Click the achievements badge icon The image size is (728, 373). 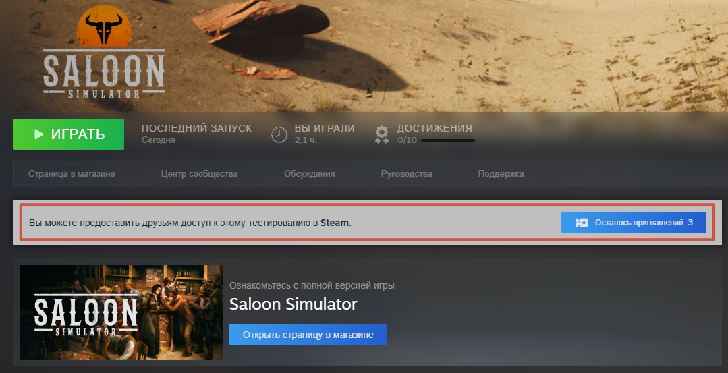pos(382,134)
